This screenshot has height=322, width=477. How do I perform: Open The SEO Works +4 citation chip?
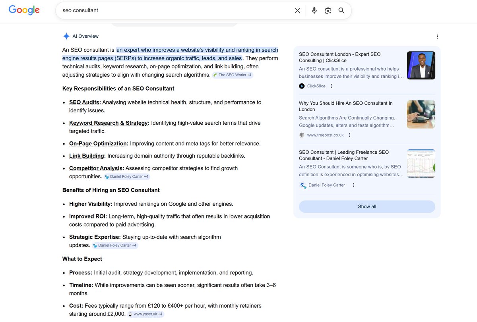click(x=232, y=75)
